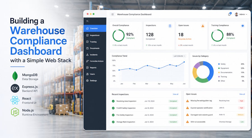This screenshot has width=252, height=138.
Task: Click the Express.js ex logo
Action: coord(15,88)
